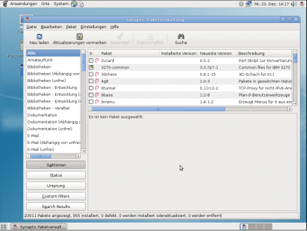The height and width of the screenshot is (231, 307).
Task: Click Debian logo next to 6tunnel
Action: click(97, 88)
